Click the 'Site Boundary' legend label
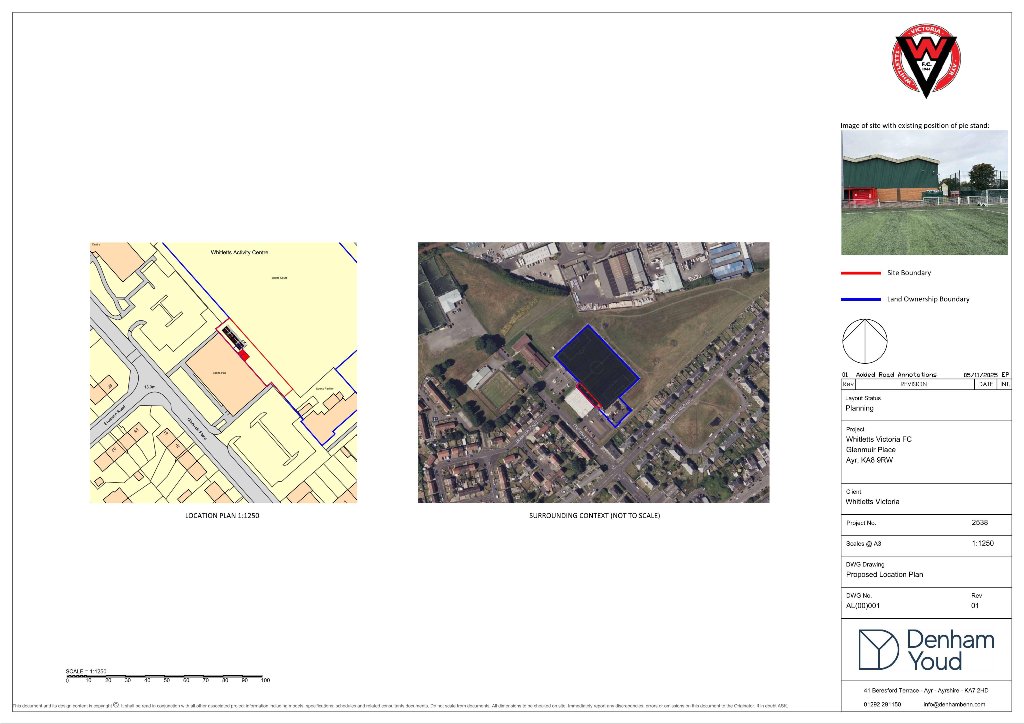 (x=909, y=272)
